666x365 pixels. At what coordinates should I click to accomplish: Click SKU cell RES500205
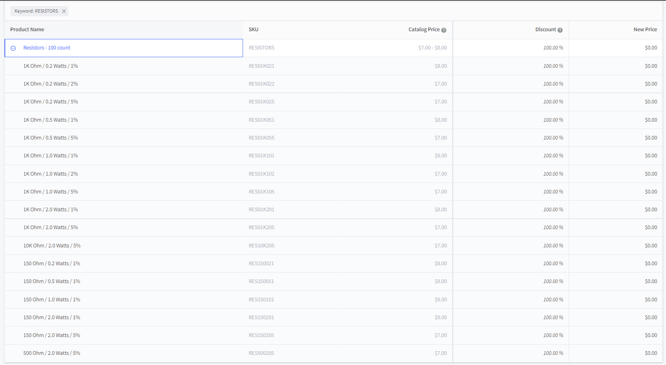click(x=261, y=353)
